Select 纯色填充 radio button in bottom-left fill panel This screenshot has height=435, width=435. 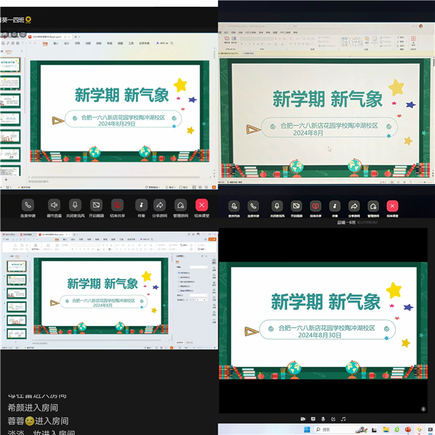point(179,273)
